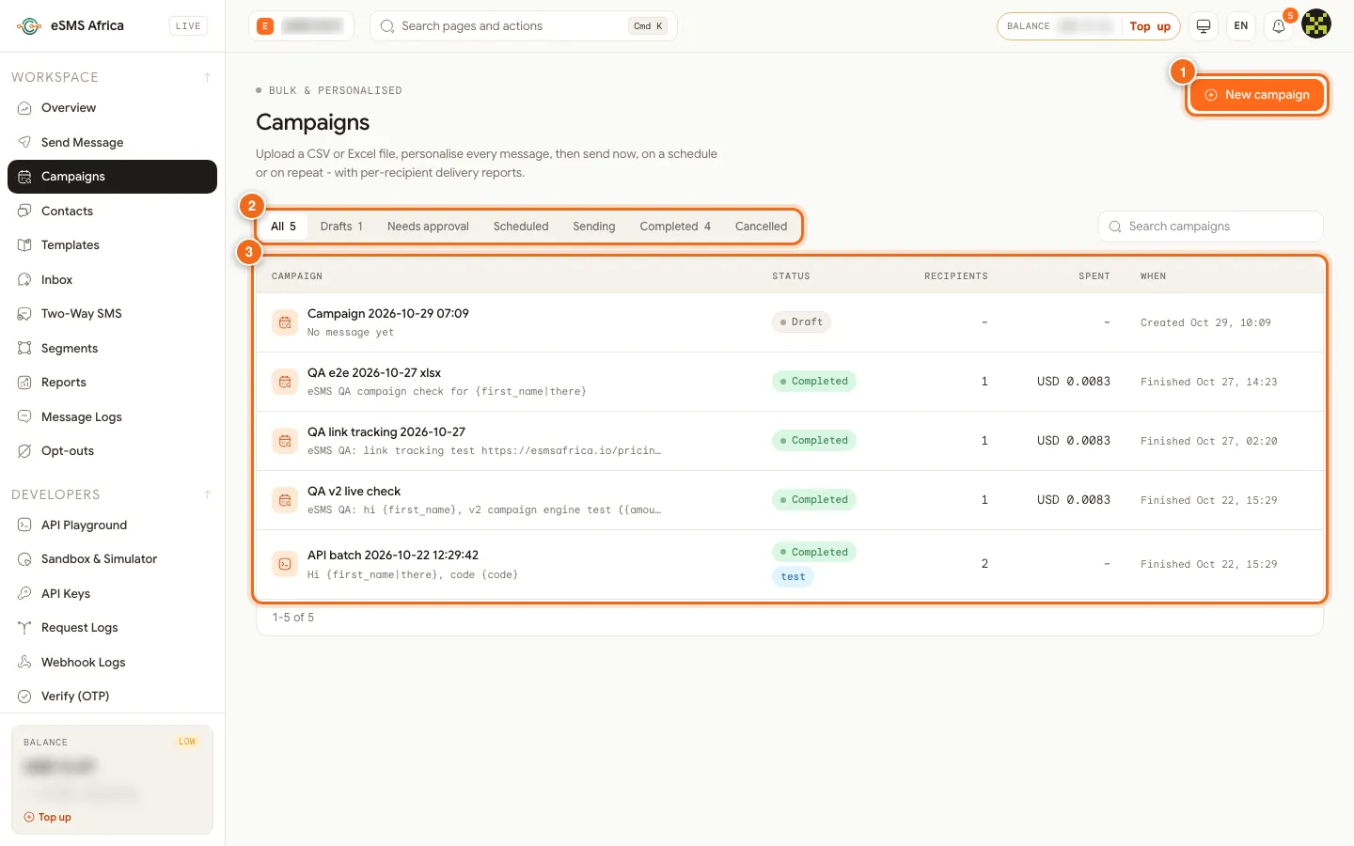Open the API Playground terminal icon
This screenshot has height=846, width=1354.
24,525
